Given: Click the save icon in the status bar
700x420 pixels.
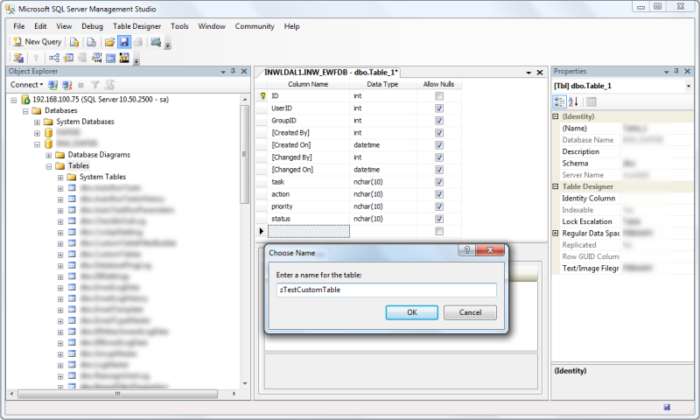Looking at the screenshot, I should 667,407.
